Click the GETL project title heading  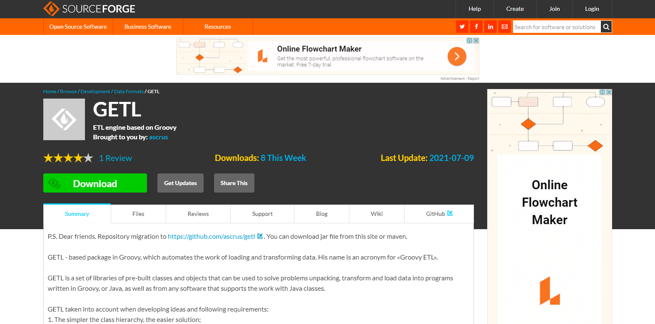[117, 110]
